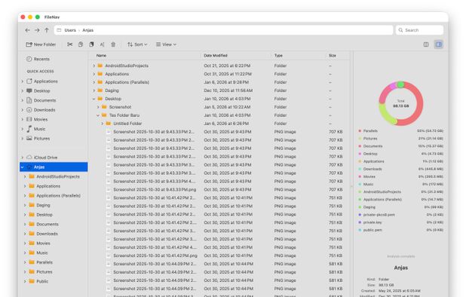466x297 pixels.
Task: Collapse the Desktop folder in file list
Action: [x=94, y=99]
